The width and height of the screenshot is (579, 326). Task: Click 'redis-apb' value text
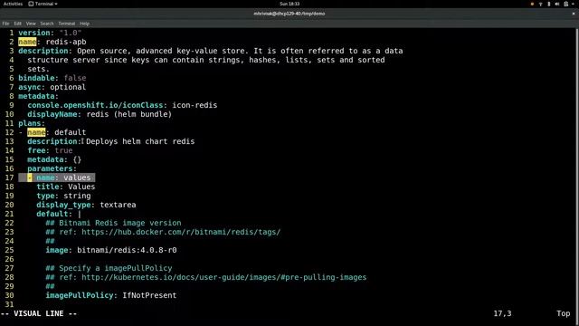point(66,42)
